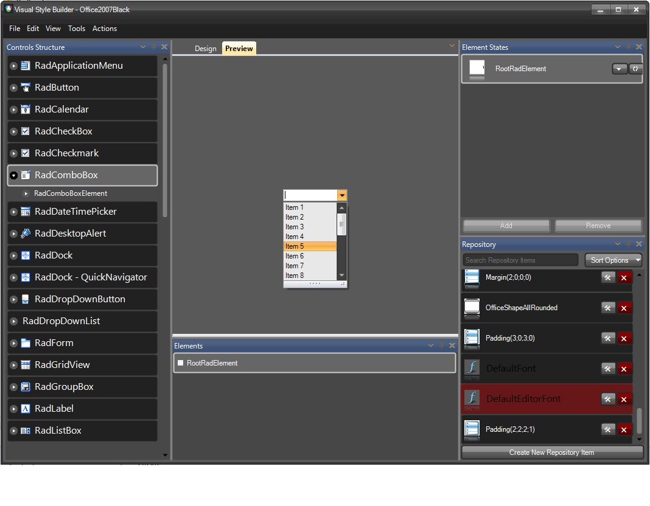Image resolution: width=650 pixels, height=506 pixels.
Task: Click the RadLabel control icon
Action: 26,409
